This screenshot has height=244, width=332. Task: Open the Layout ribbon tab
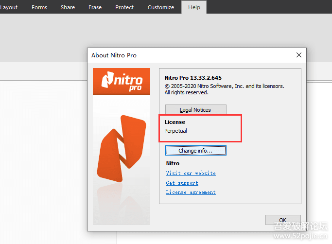pyautogui.click(x=9, y=7)
